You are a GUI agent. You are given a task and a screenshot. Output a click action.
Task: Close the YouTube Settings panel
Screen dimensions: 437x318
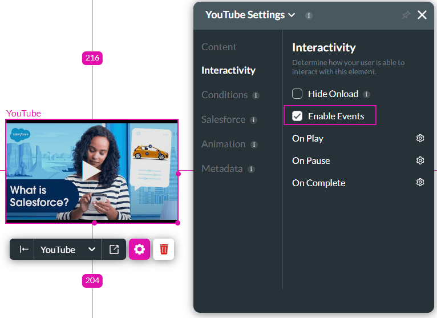[422, 15]
